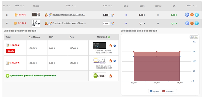Click the flame icon next to Izycom logo
The width and height of the screenshot is (203, 97).
[x=111, y=46]
